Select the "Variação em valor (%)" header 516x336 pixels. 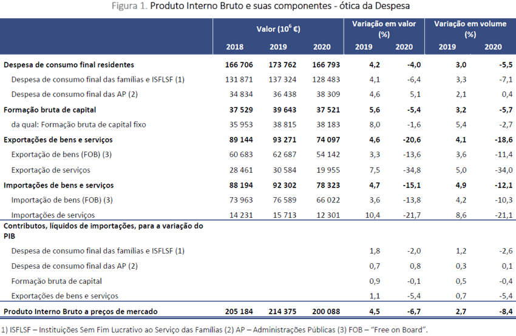[384, 29]
